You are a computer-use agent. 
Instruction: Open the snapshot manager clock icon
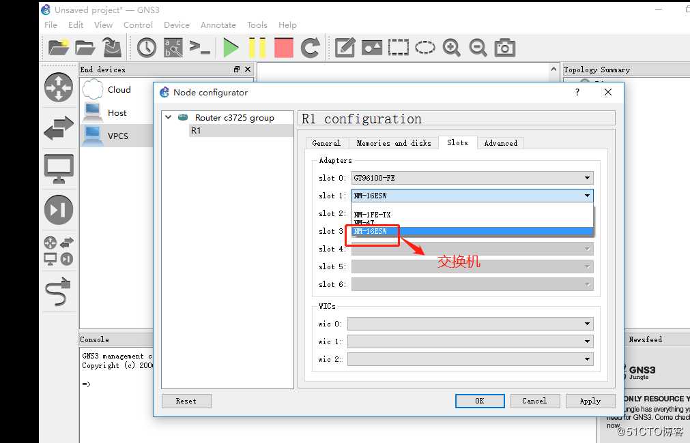coord(147,48)
